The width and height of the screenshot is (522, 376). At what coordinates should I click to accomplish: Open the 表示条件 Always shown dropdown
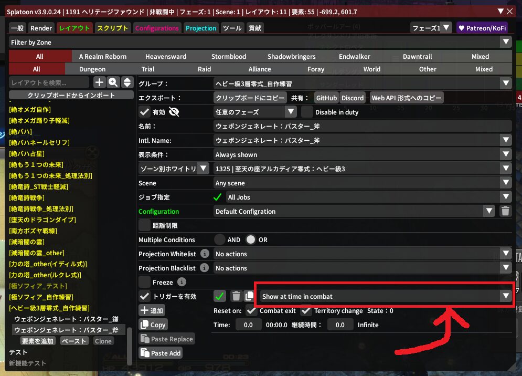(x=362, y=154)
